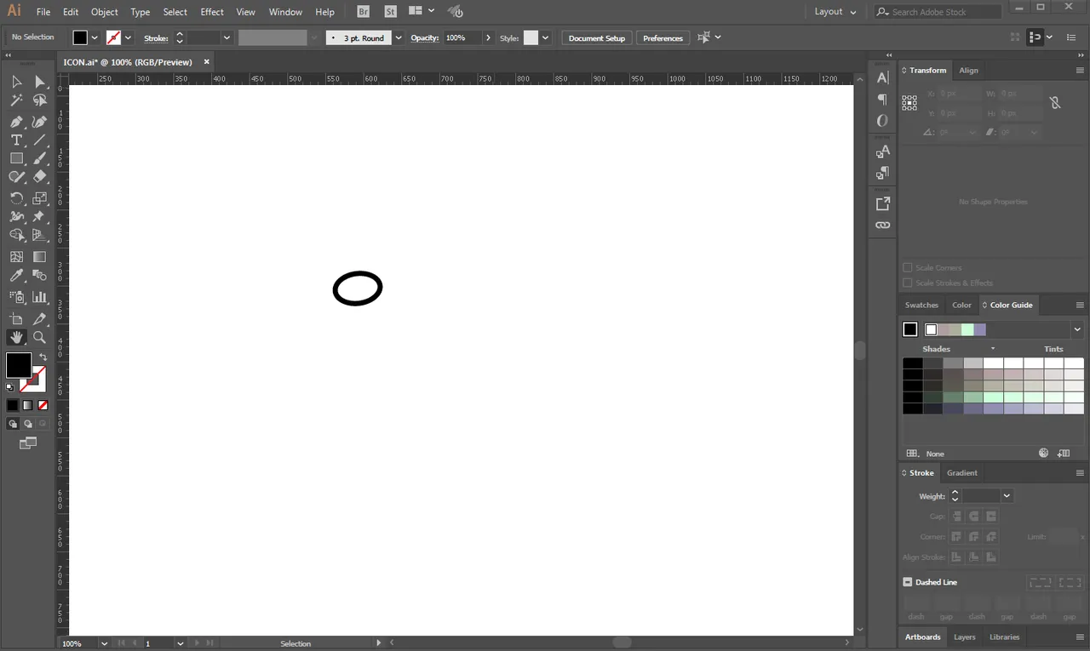The image size is (1090, 651).
Task: Swap fill and stroke colors arrow
Action: click(x=43, y=357)
